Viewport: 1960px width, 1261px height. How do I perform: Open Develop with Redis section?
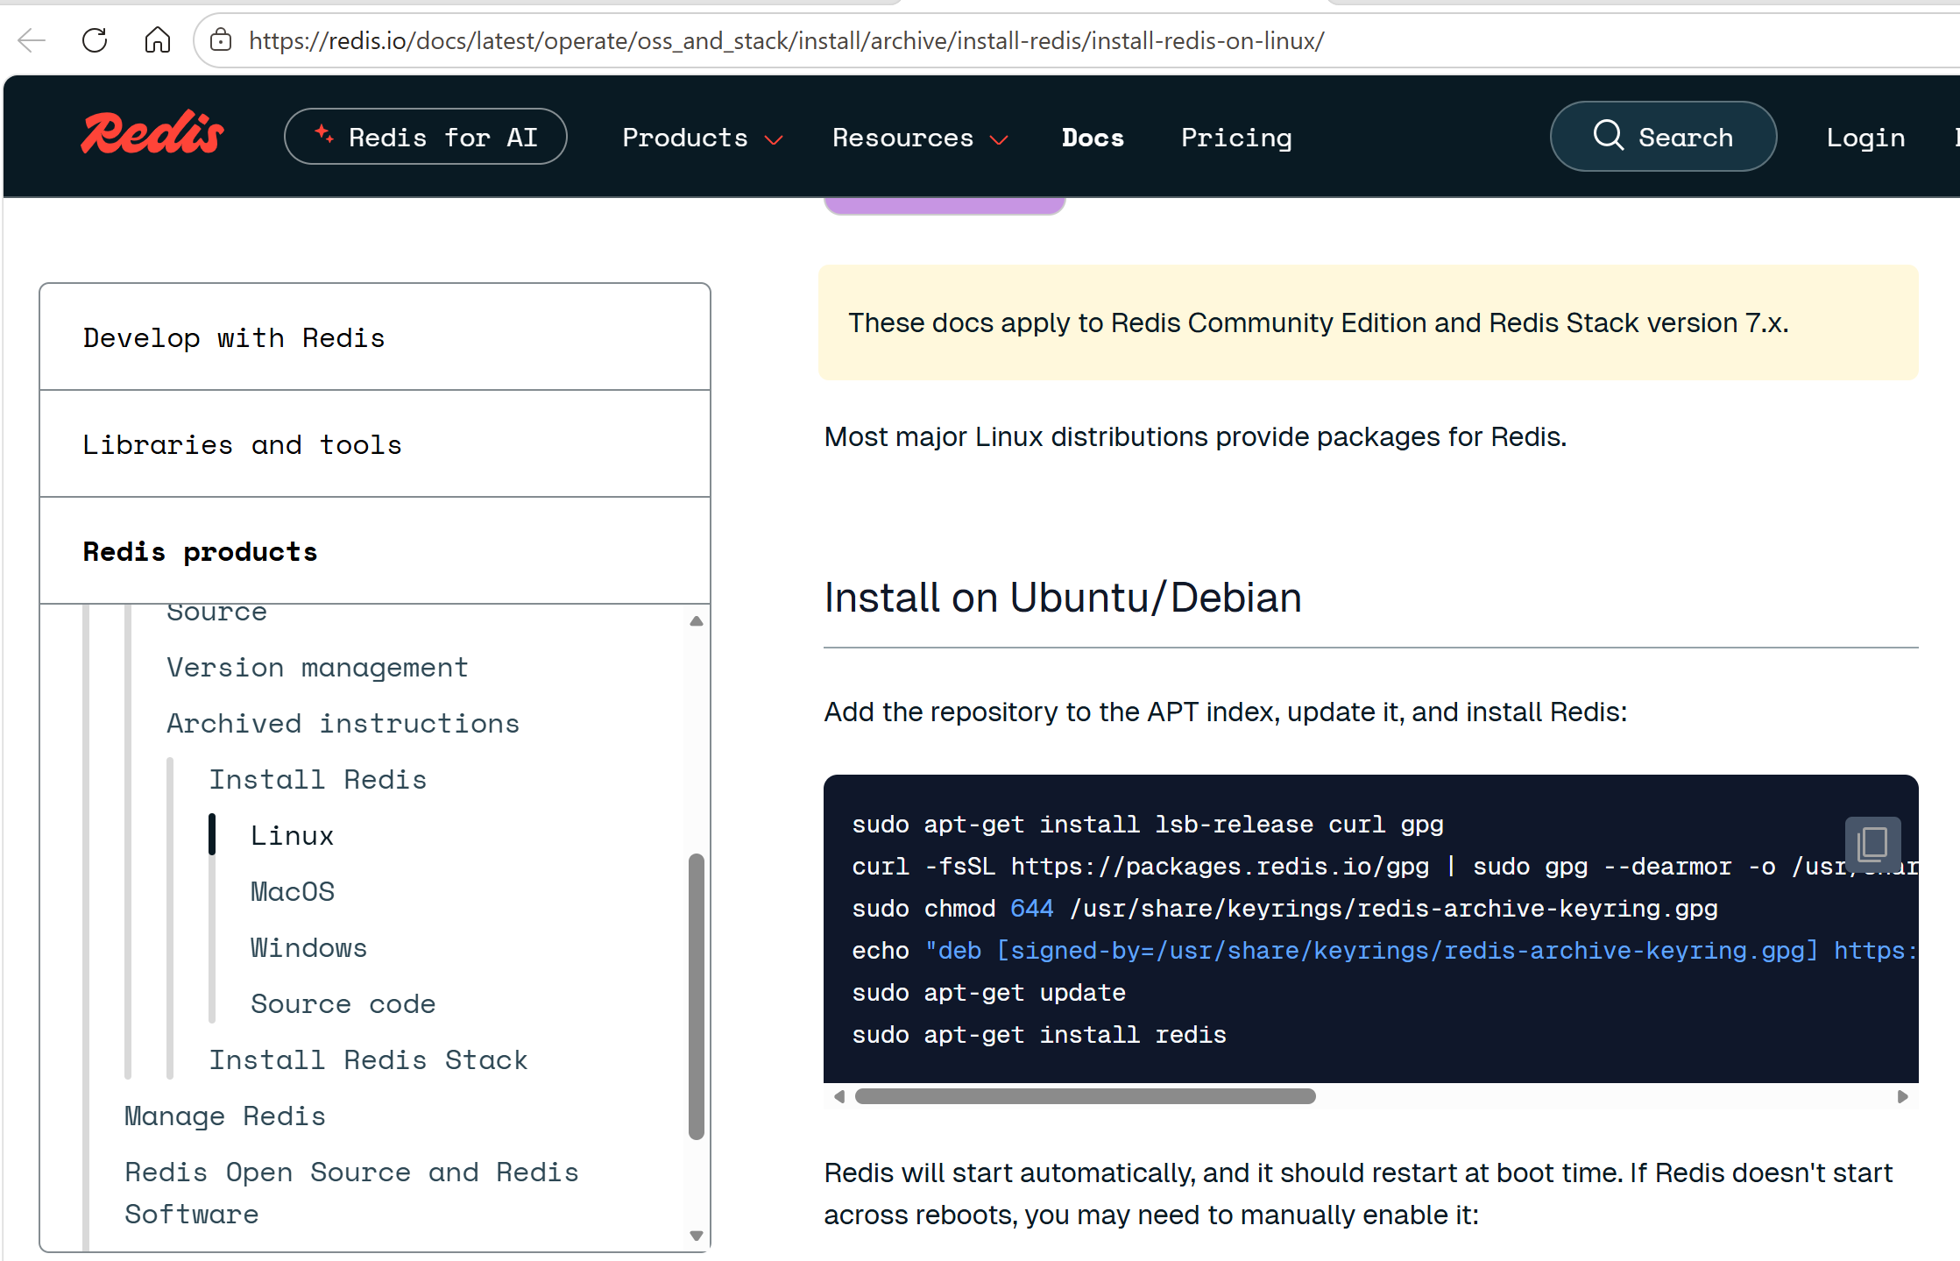point(375,337)
